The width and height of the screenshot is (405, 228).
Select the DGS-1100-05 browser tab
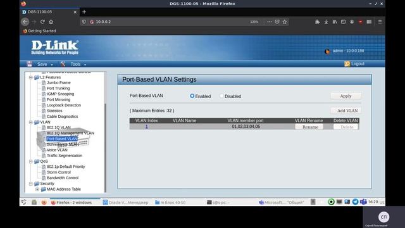coord(49,12)
